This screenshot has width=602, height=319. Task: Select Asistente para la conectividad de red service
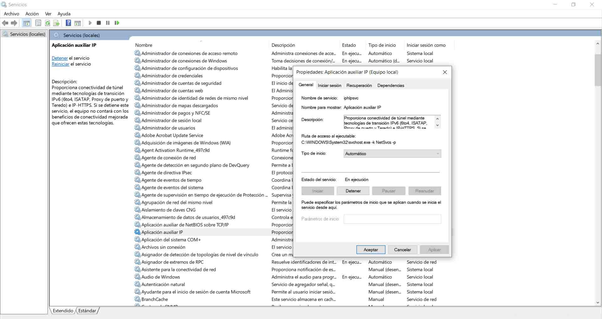coord(178,269)
